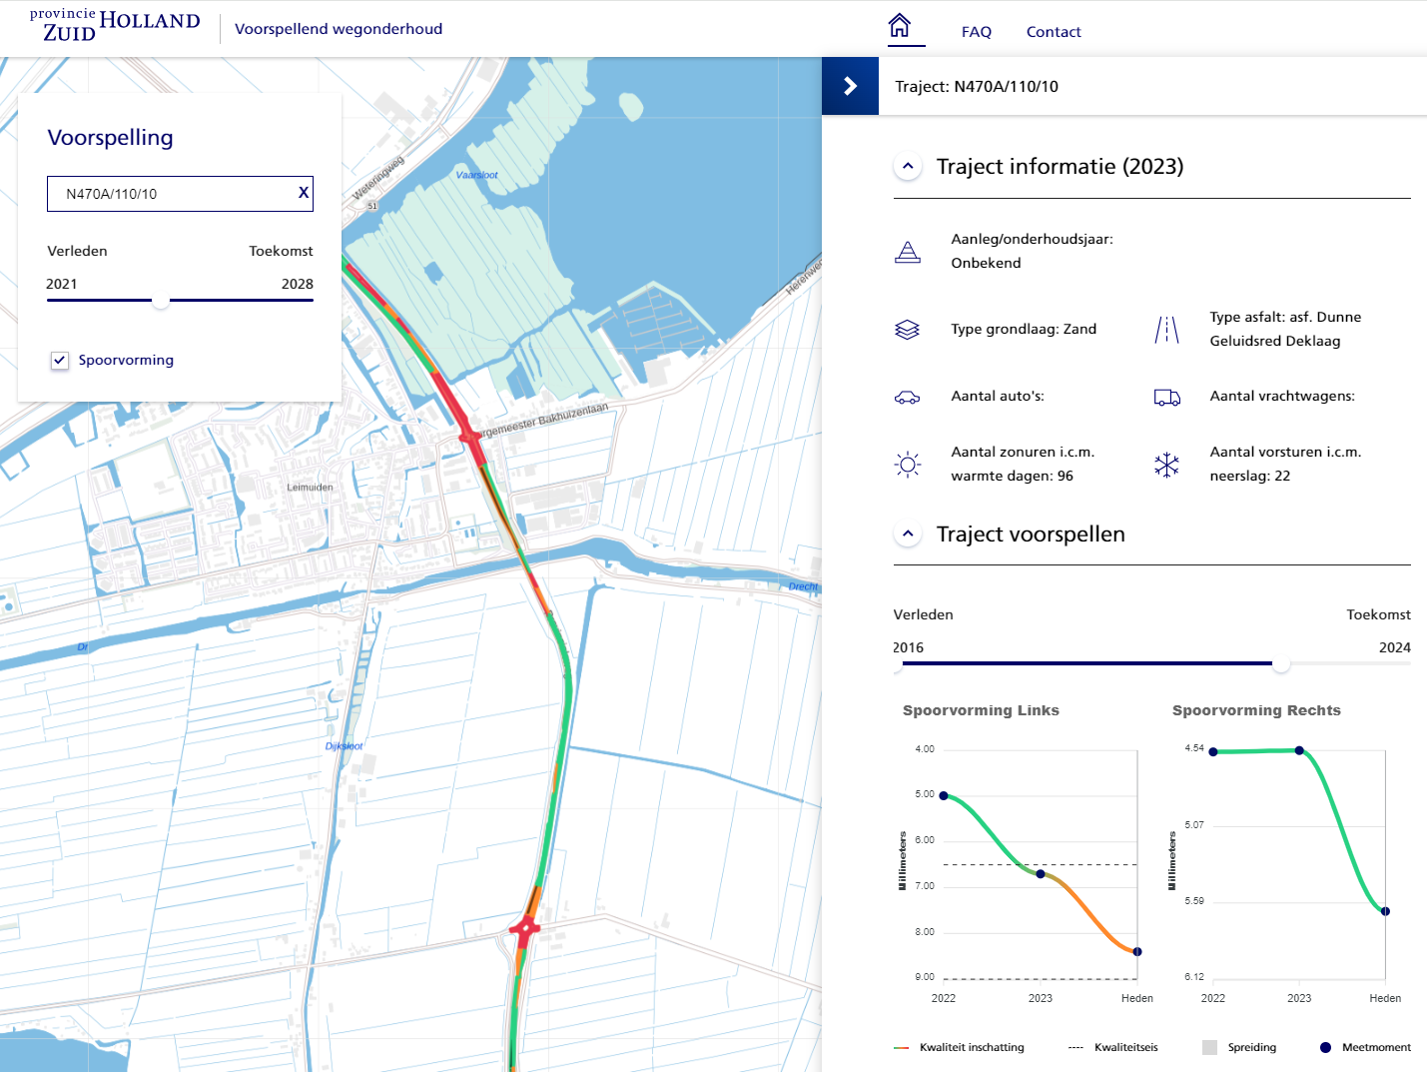1427x1072 pixels.
Task: Click the truck icon beside Aantal vrachtwagens
Action: click(1166, 398)
